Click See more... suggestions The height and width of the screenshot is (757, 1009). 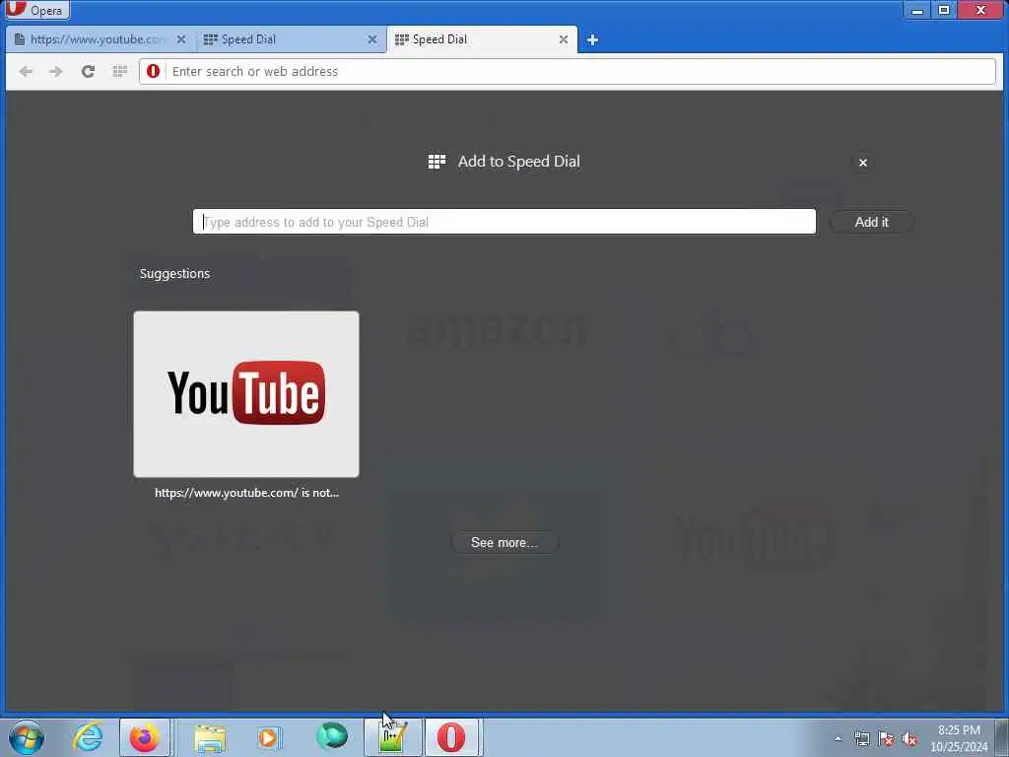point(504,543)
